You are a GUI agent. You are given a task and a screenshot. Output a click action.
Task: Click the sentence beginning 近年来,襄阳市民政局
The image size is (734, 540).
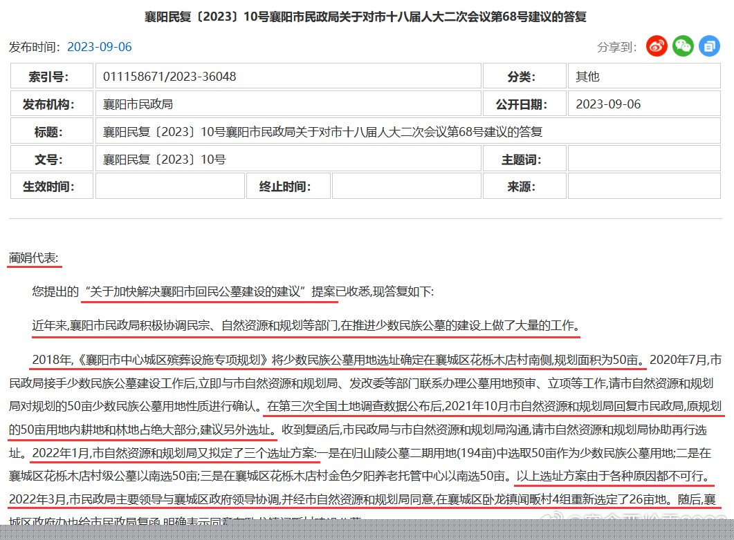(305, 325)
